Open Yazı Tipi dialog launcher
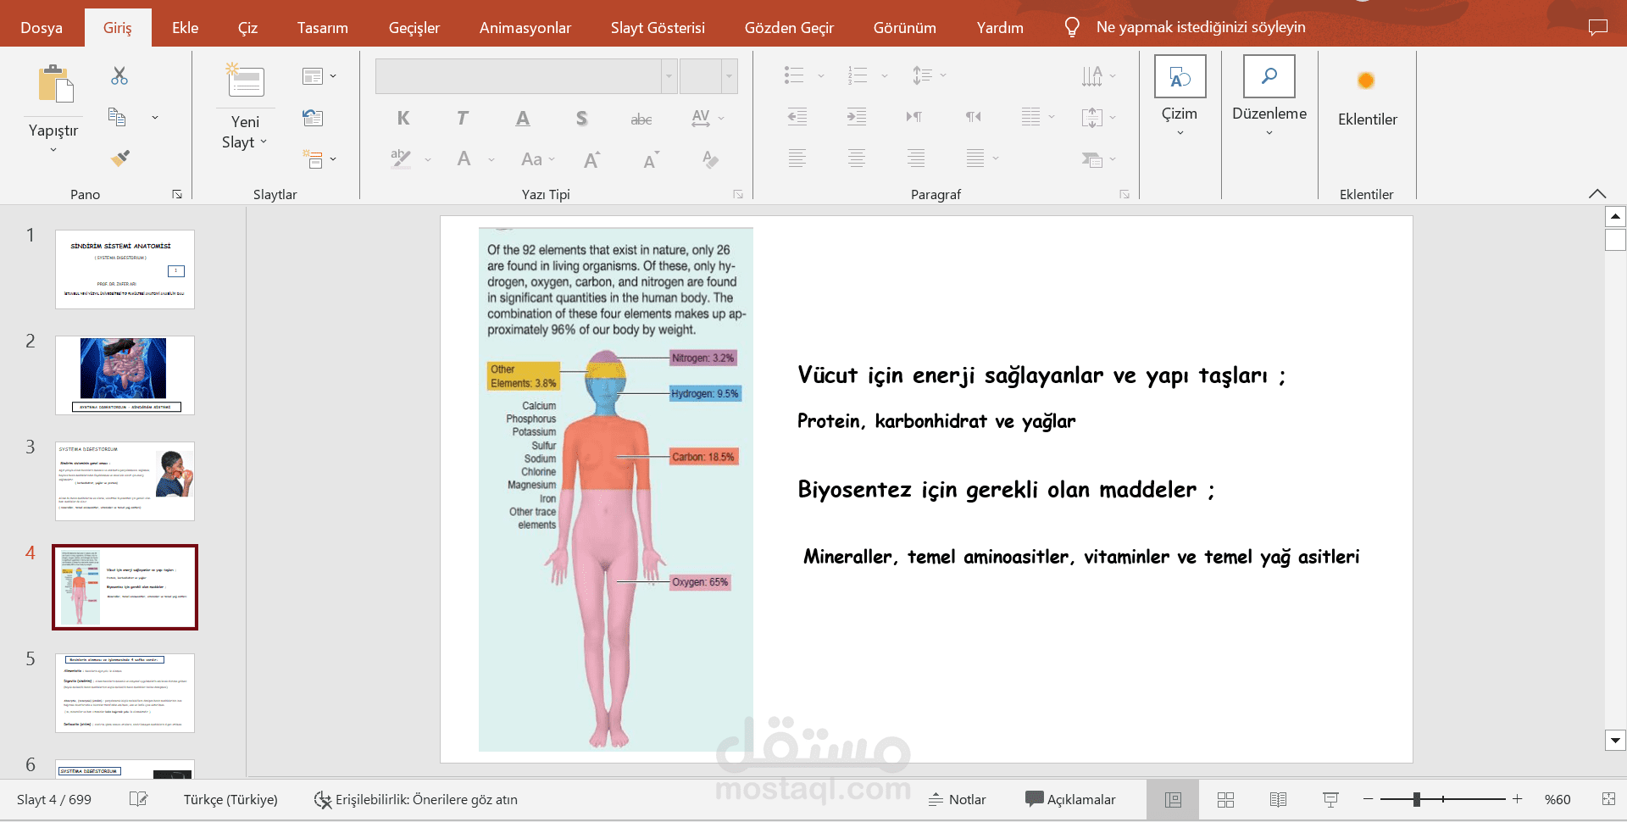This screenshot has width=1627, height=822. 738,194
